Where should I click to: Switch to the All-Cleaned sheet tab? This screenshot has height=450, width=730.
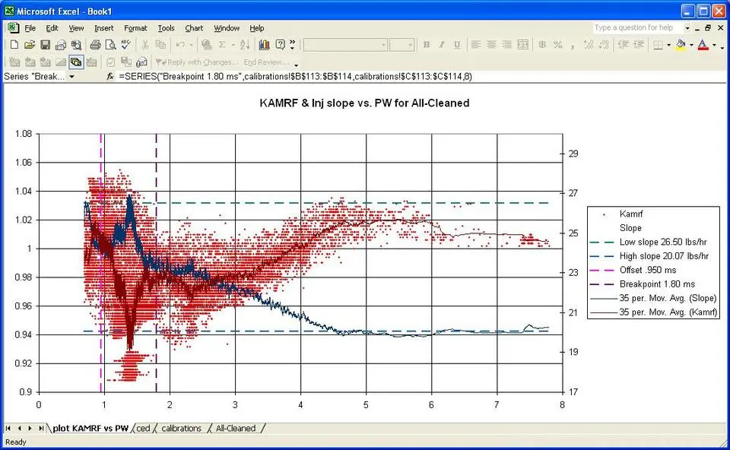click(x=236, y=428)
